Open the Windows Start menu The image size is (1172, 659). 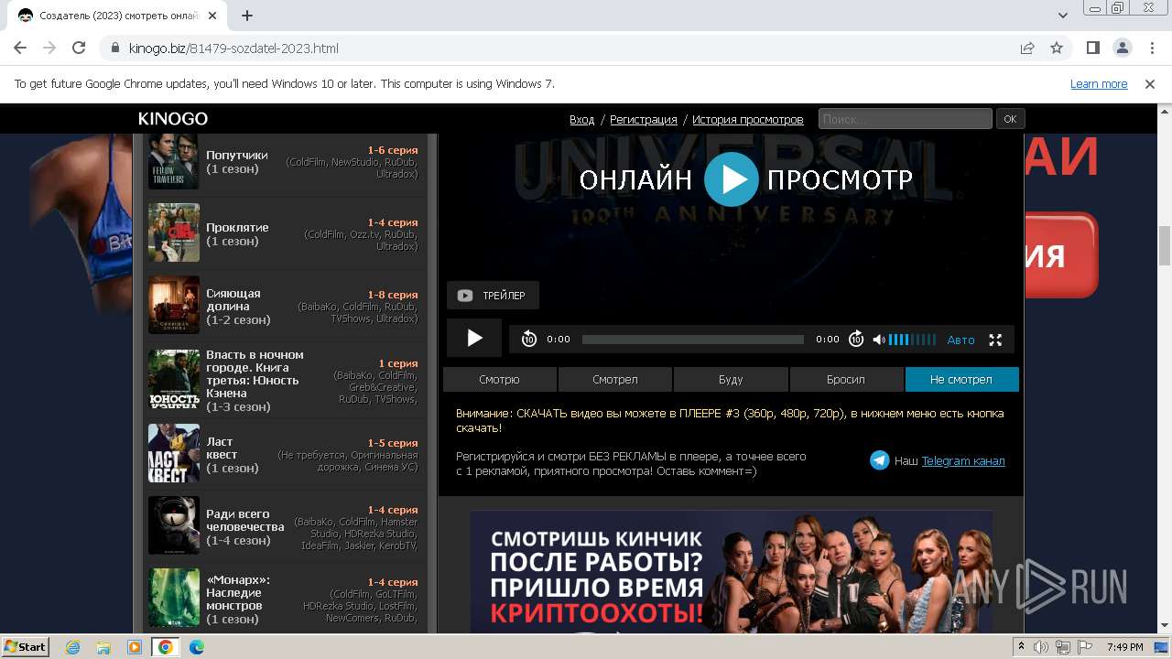point(26,647)
